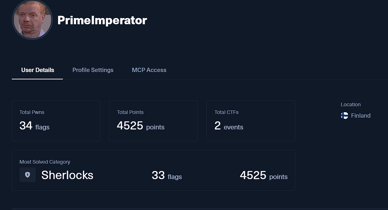Open the PrimeImperator profile avatar
The image size is (388, 210).
pyautogui.click(x=32, y=20)
